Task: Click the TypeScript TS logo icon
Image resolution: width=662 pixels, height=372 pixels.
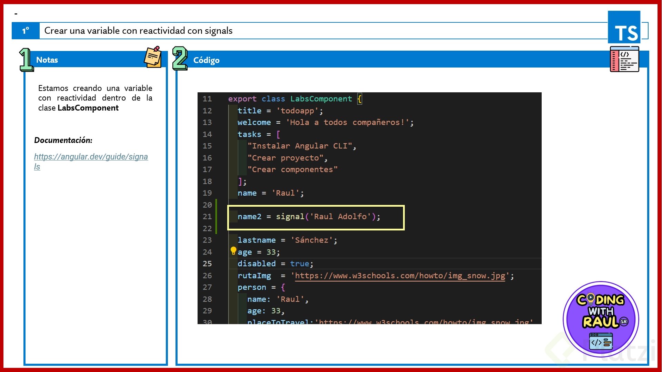Action: [x=624, y=27]
